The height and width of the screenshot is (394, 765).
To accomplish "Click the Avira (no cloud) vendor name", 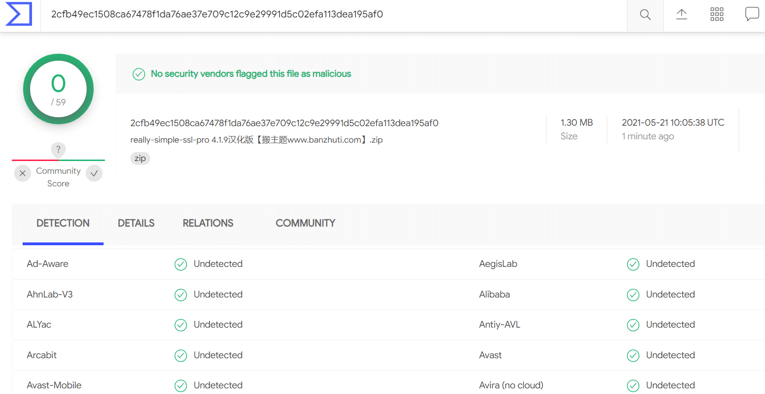I will [511, 385].
